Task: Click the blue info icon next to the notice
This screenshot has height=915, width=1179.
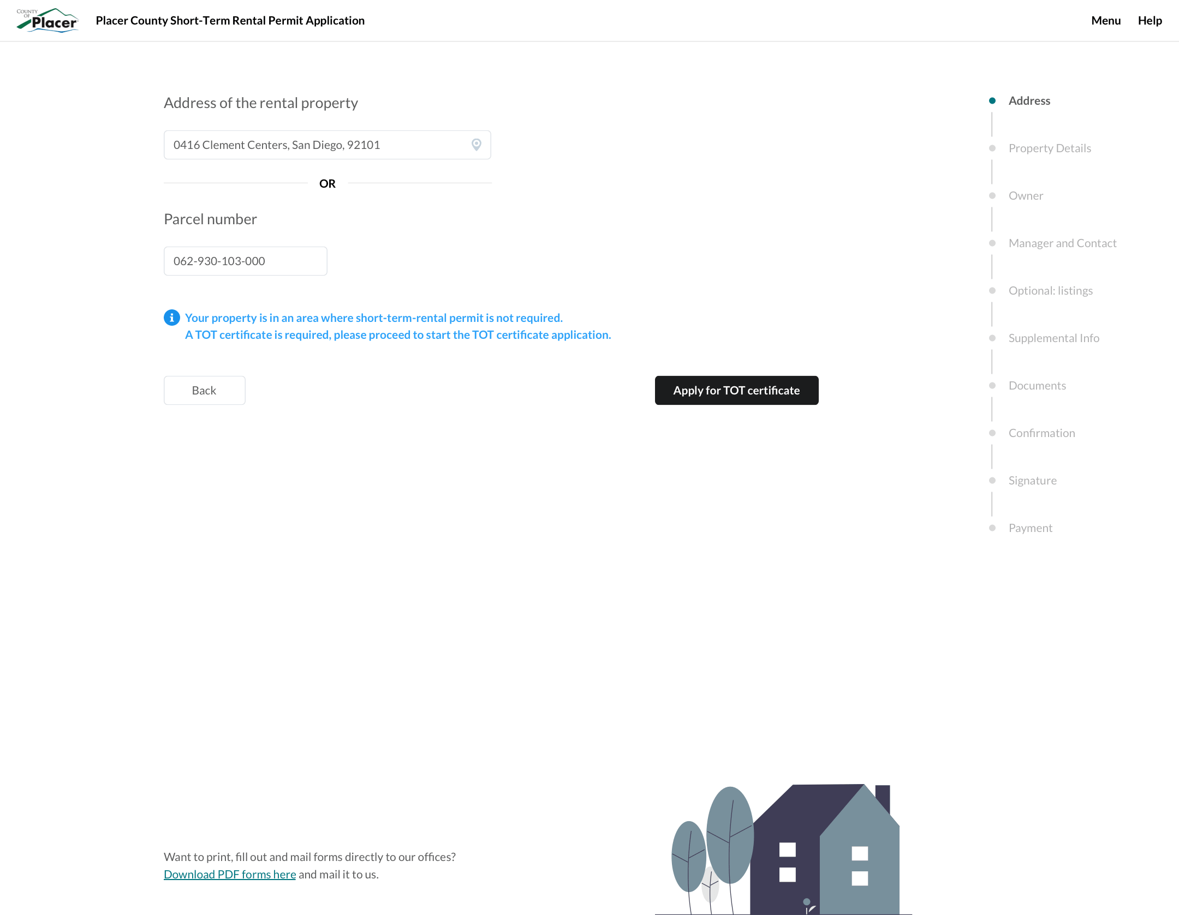Action: point(171,317)
